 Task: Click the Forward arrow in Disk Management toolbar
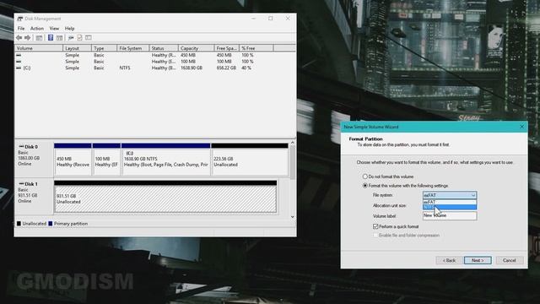tap(28, 37)
